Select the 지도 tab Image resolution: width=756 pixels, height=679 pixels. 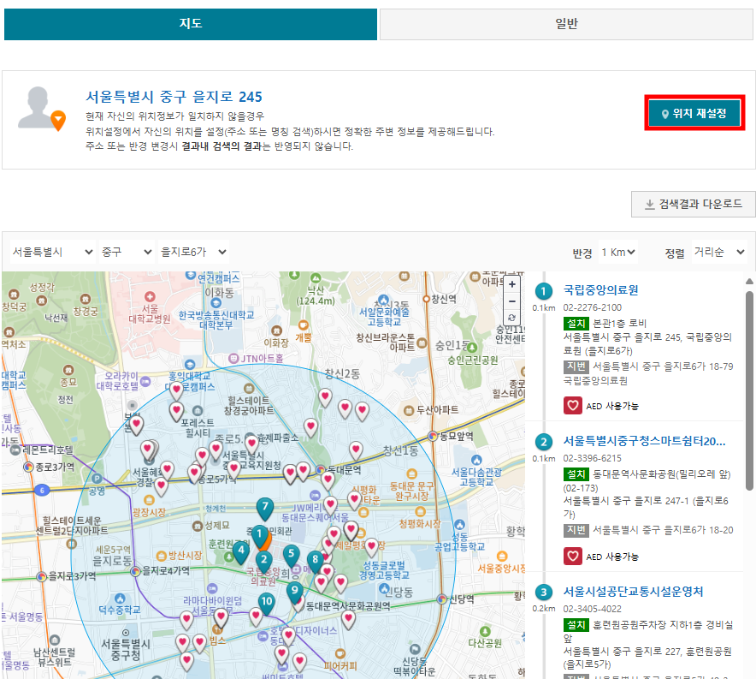tap(190, 24)
